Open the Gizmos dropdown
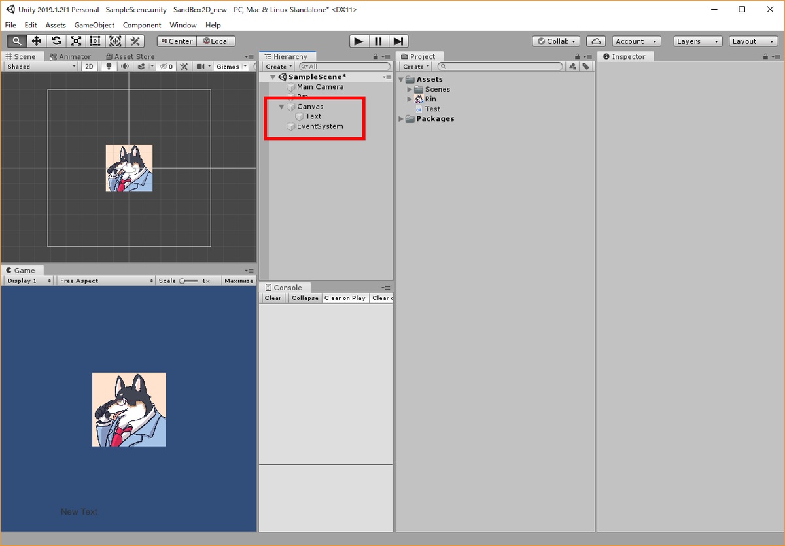This screenshot has width=785, height=546. click(231, 67)
